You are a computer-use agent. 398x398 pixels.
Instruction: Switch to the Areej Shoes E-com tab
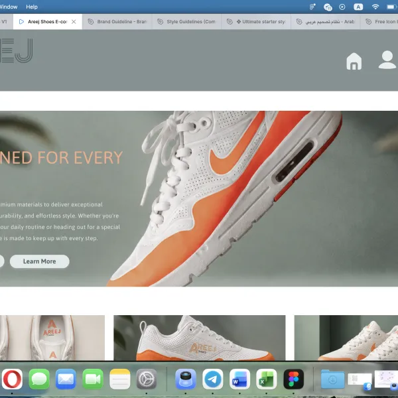pyautogui.click(x=48, y=22)
